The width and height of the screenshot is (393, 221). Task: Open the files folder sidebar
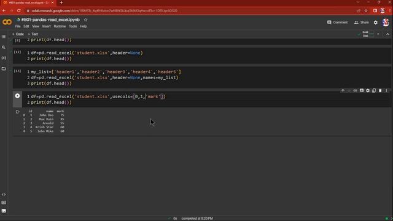pyautogui.click(x=4, y=69)
